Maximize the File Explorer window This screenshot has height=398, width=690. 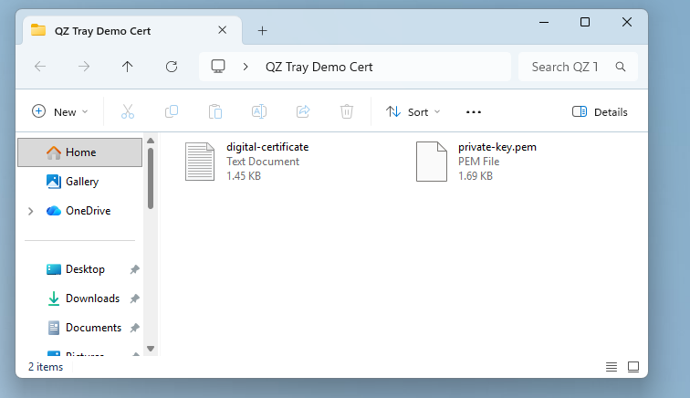[585, 22]
